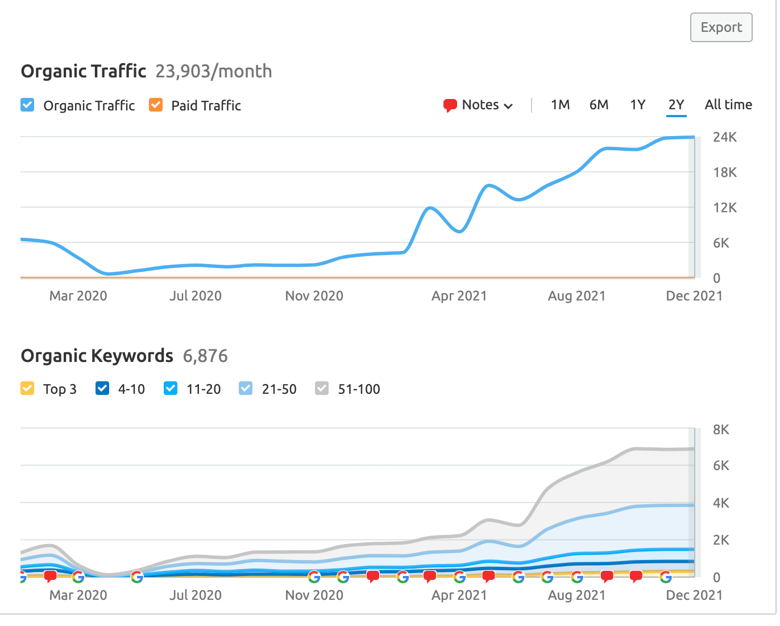Click the traffic line's peak near Apr 2021
The height and width of the screenshot is (626, 780).
(488, 186)
